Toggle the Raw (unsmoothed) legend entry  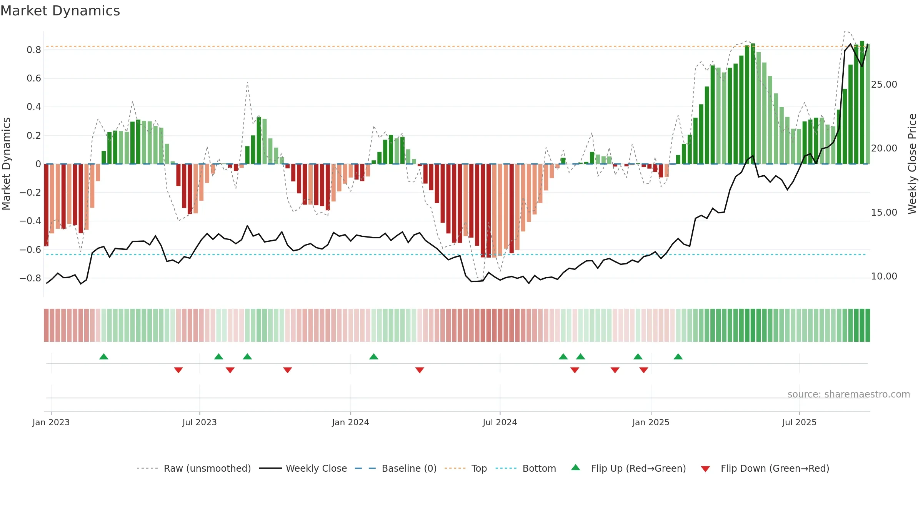coord(193,468)
